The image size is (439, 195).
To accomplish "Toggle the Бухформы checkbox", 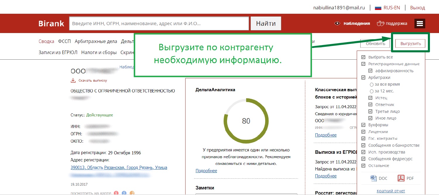I will [x=363, y=125].
